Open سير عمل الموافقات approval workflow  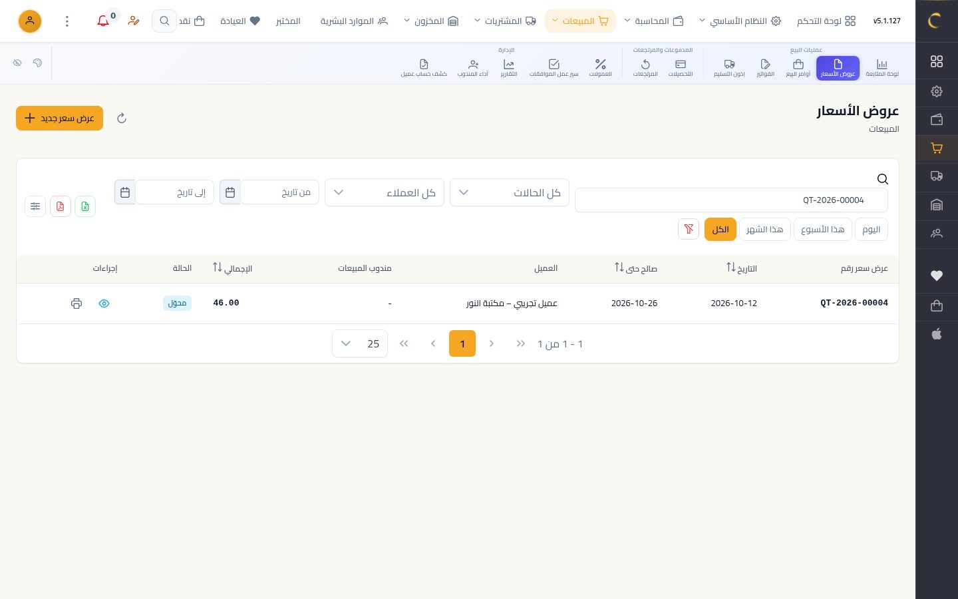click(x=554, y=68)
